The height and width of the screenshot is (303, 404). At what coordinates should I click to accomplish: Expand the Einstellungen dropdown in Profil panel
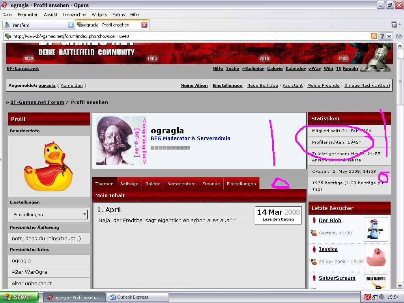coord(49,215)
